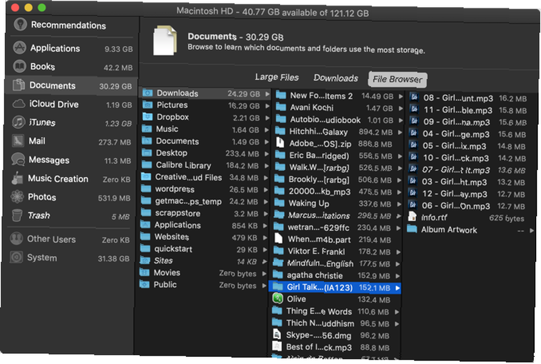
Task: Expand the Pictures folder arrow
Action: (x=267, y=106)
